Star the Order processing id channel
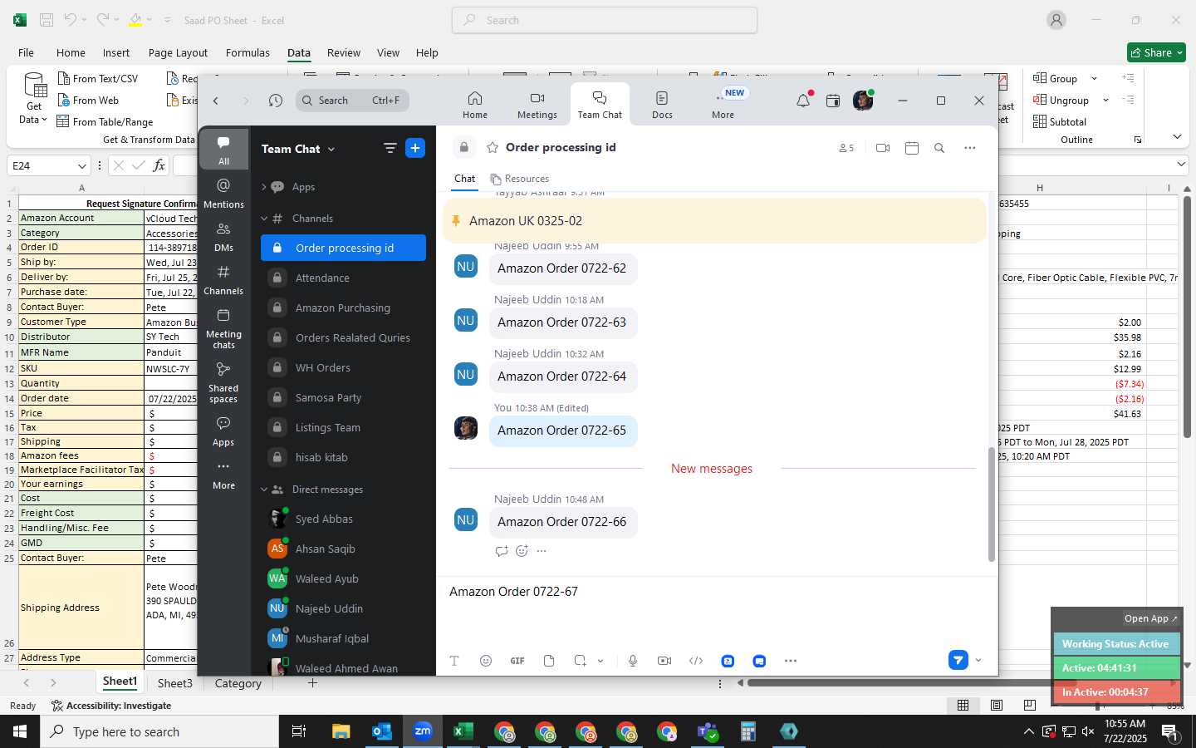The image size is (1196, 748). tap(493, 147)
